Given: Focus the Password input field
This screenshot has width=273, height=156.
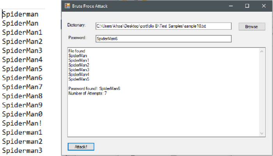Looking at the screenshot, I should (163, 39).
